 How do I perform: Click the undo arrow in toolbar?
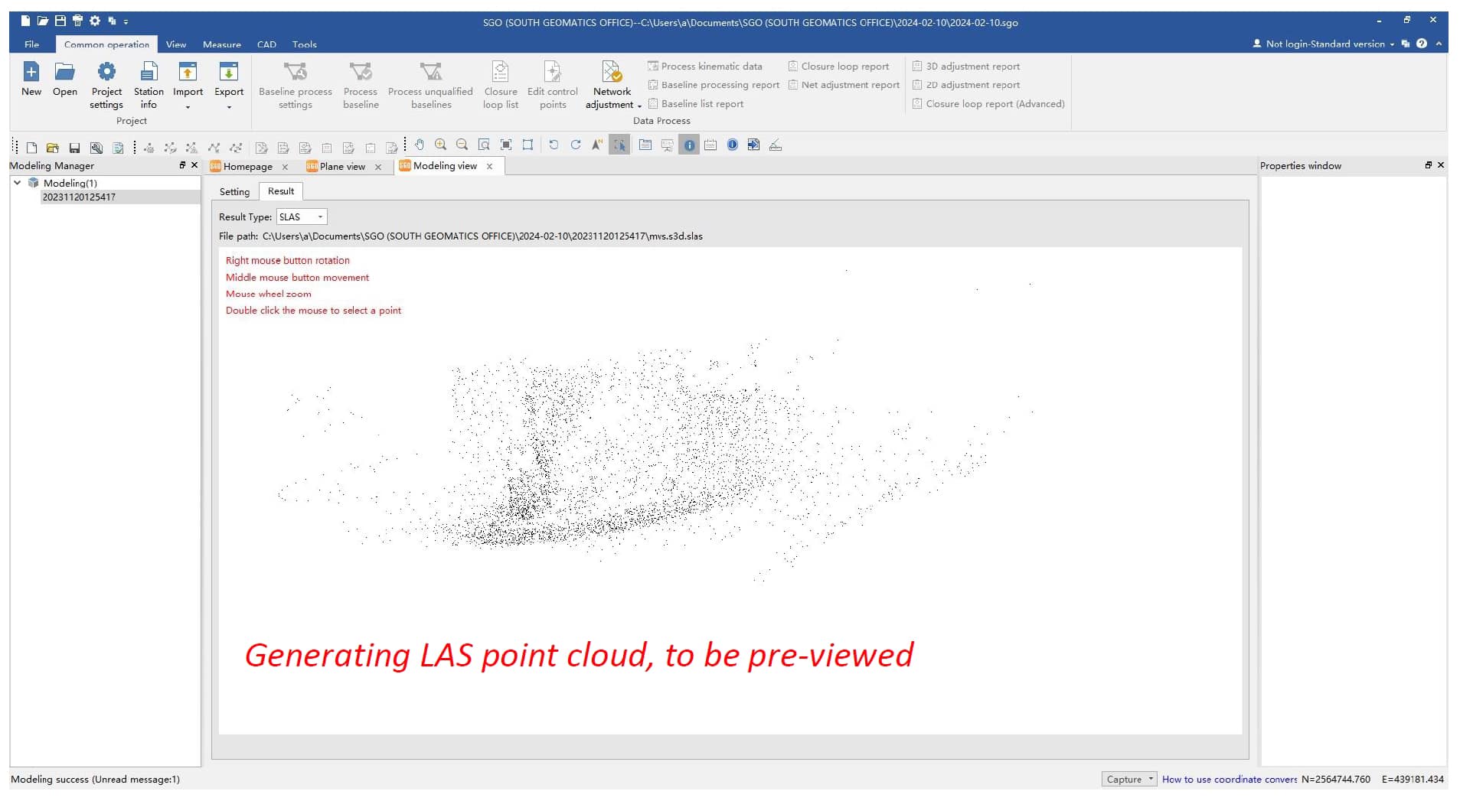pos(554,145)
